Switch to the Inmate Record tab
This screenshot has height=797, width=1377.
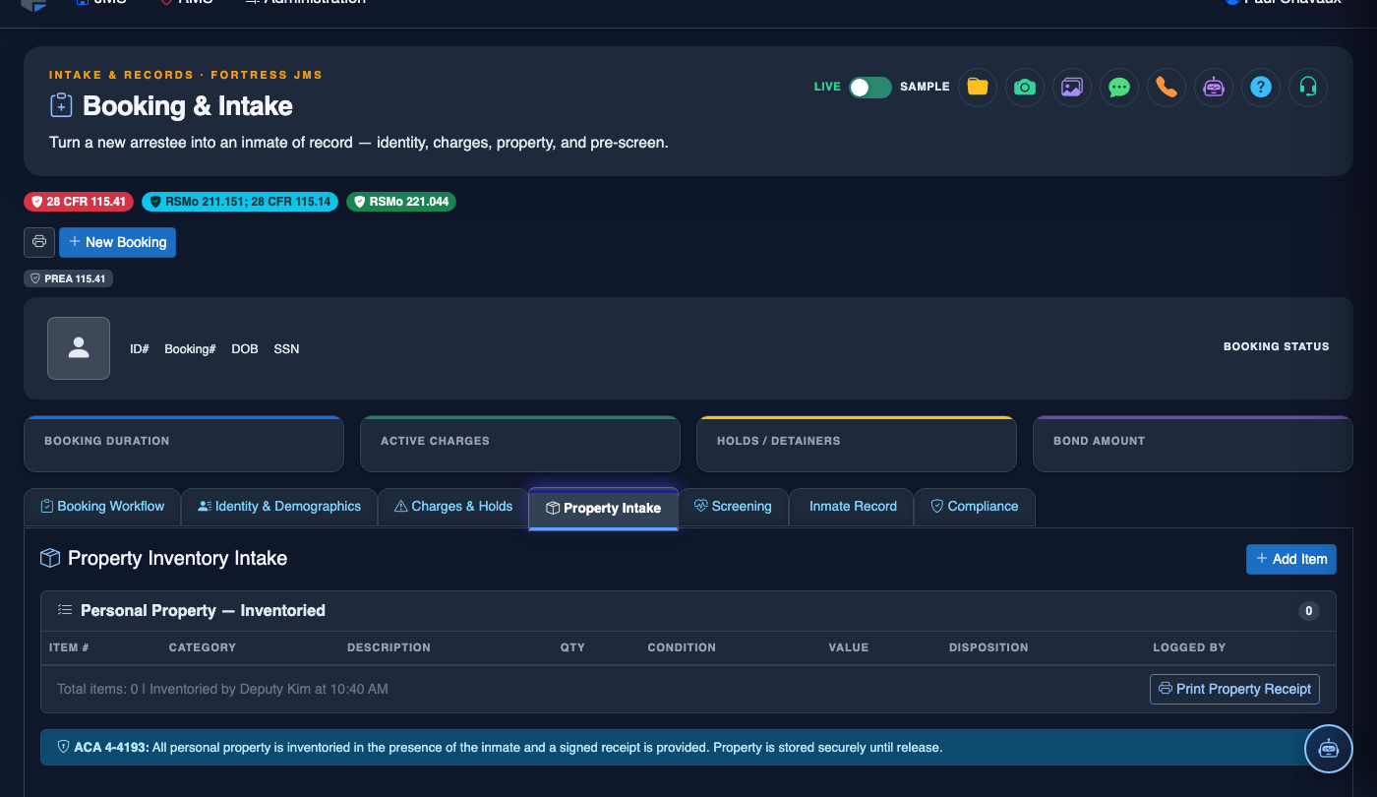click(853, 507)
